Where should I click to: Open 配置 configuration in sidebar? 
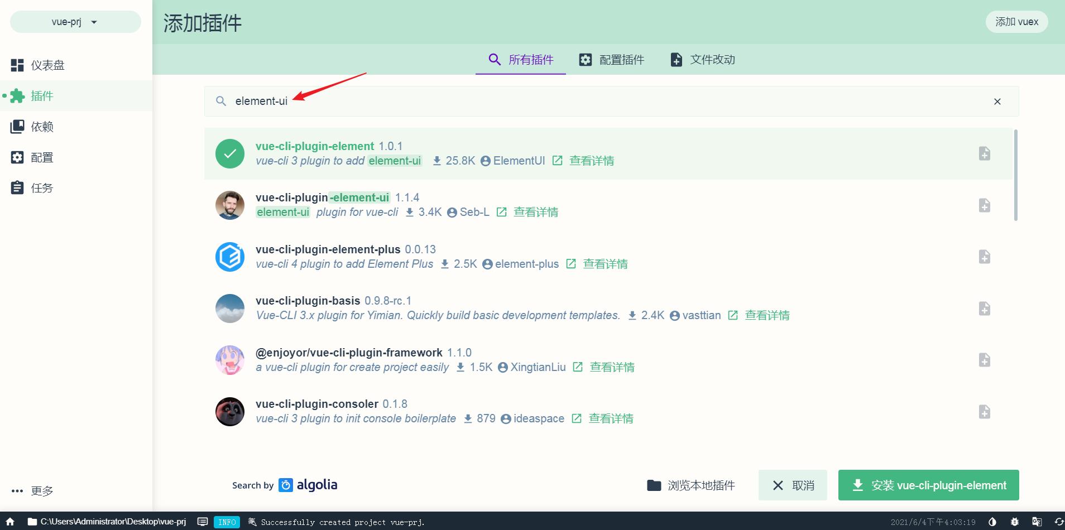[76, 157]
